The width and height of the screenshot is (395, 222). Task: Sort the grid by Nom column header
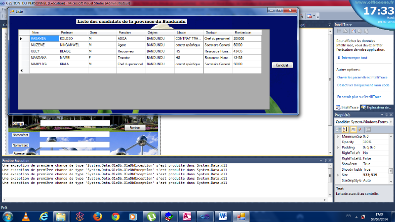(44, 33)
